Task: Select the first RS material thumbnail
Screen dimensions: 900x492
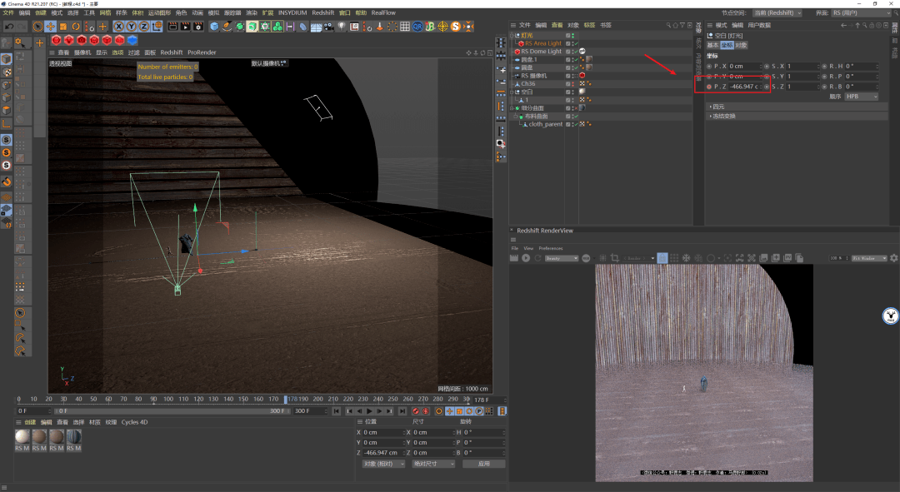Action: pos(22,437)
